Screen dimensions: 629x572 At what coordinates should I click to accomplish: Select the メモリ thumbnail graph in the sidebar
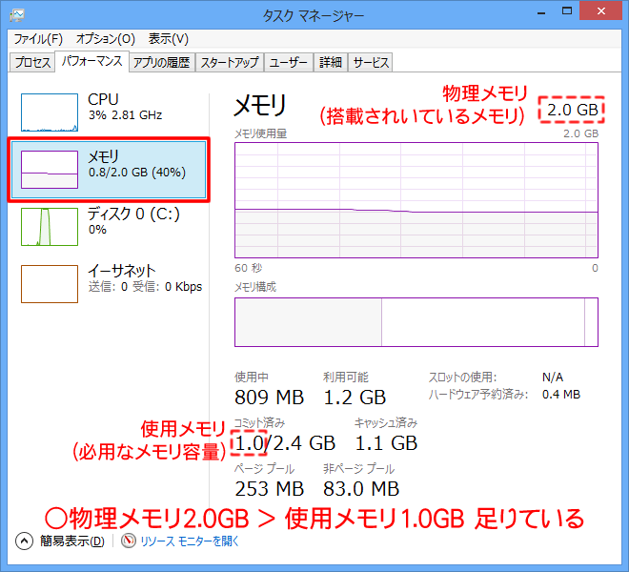point(50,170)
